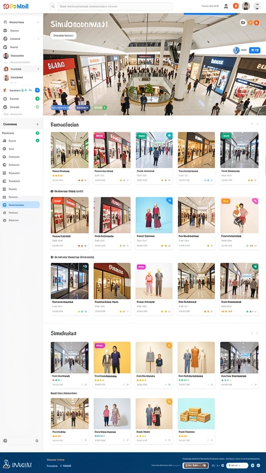Go to next page of first card section

pos(257,124)
